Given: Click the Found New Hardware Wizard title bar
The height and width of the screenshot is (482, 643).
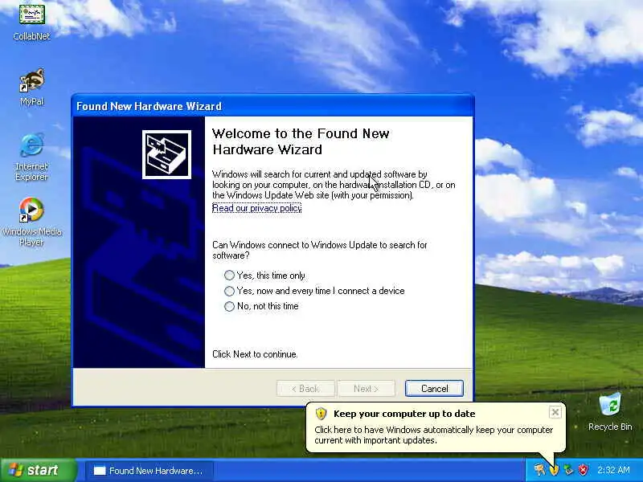Looking at the screenshot, I should pos(272,106).
